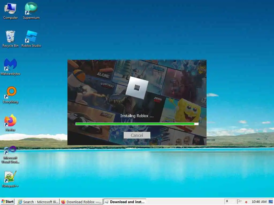This screenshot has width=274, height=205.
Task: Click the Installing Roblox status text
Action: pyautogui.click(x=137, y=116)
